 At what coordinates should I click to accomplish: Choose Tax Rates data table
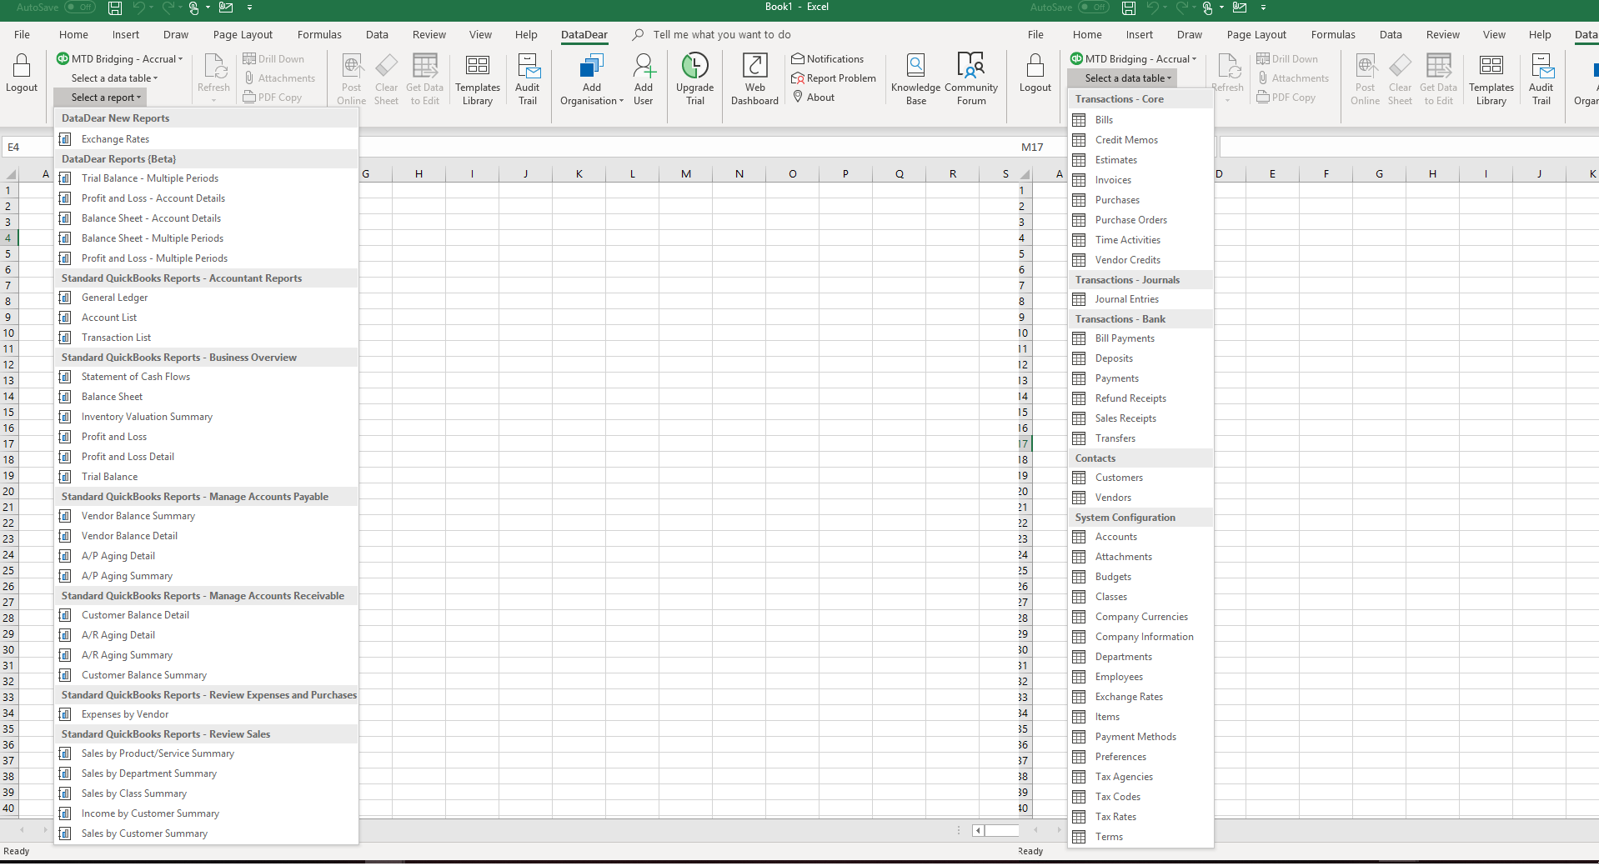1140,817
